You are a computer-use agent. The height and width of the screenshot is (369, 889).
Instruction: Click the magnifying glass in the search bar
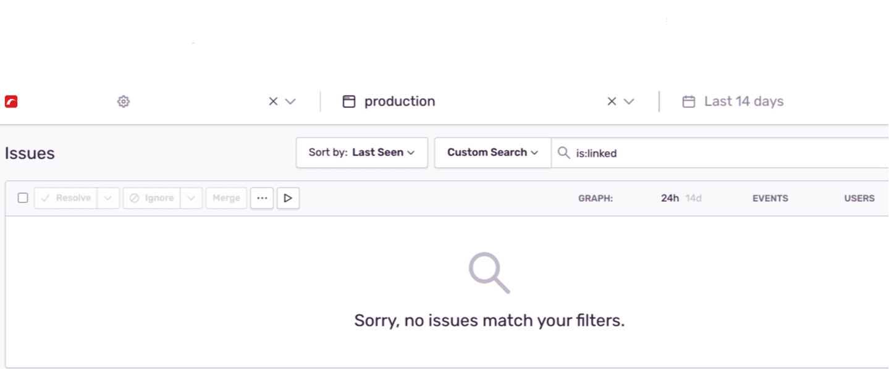click(x=563, y=153)
